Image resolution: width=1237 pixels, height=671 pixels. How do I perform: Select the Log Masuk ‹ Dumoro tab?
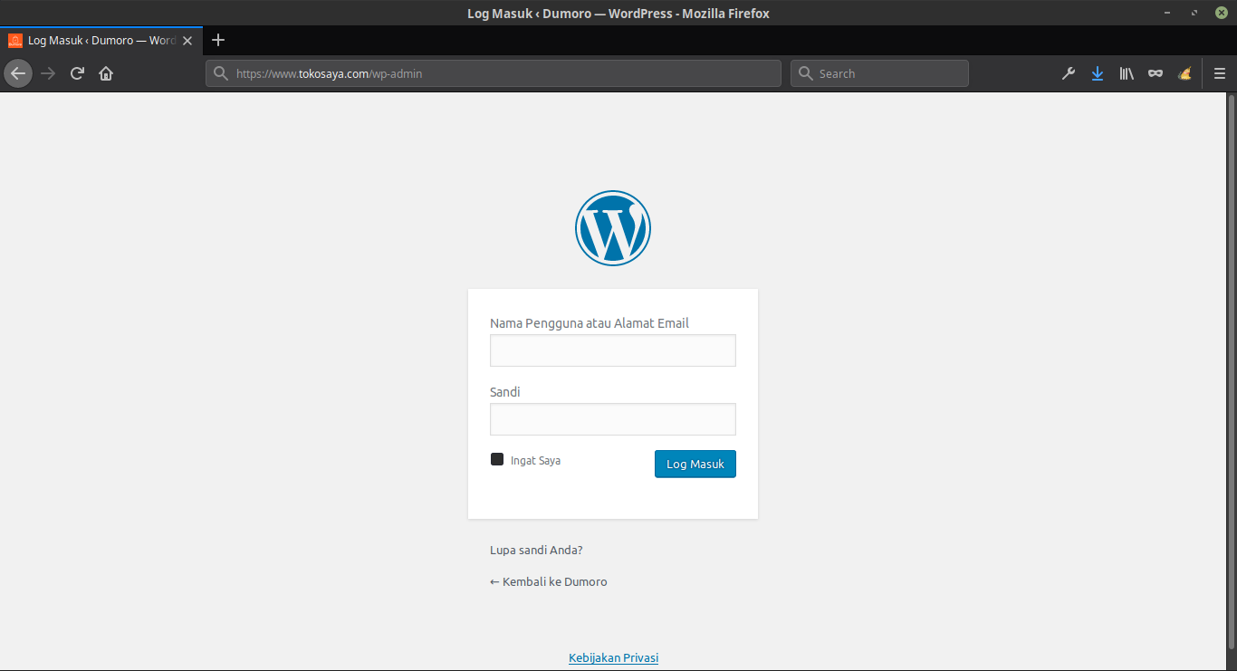[x=101, y=41]
